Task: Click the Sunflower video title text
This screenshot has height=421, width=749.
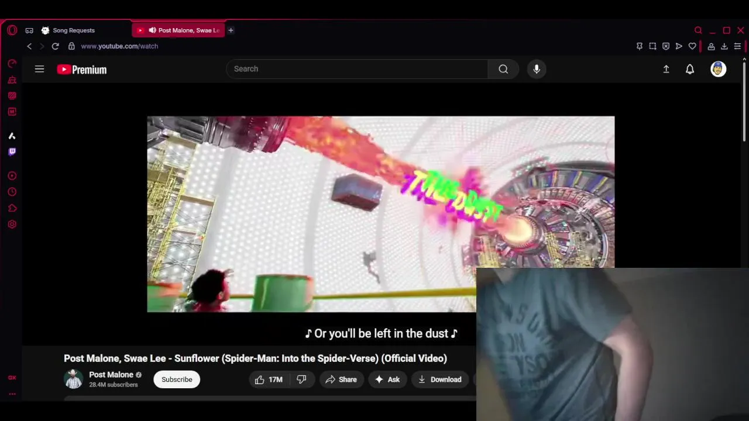Action: click(255, 358)
